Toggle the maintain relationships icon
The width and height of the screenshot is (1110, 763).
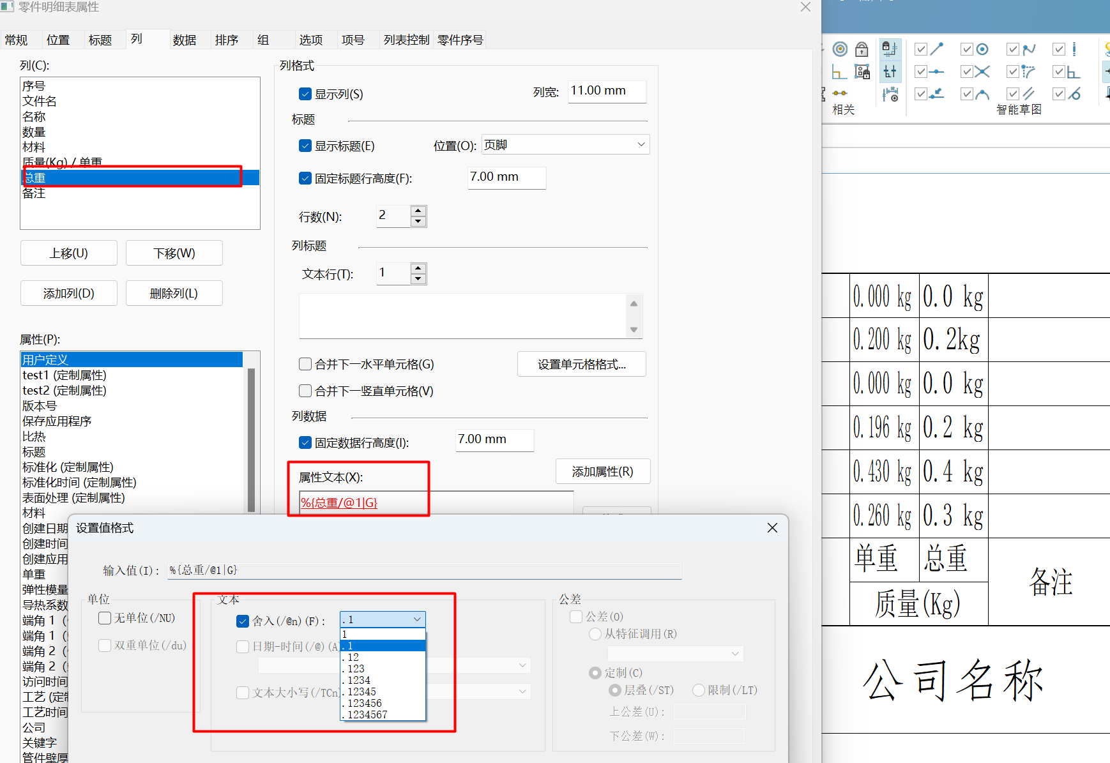click(890, 49)
